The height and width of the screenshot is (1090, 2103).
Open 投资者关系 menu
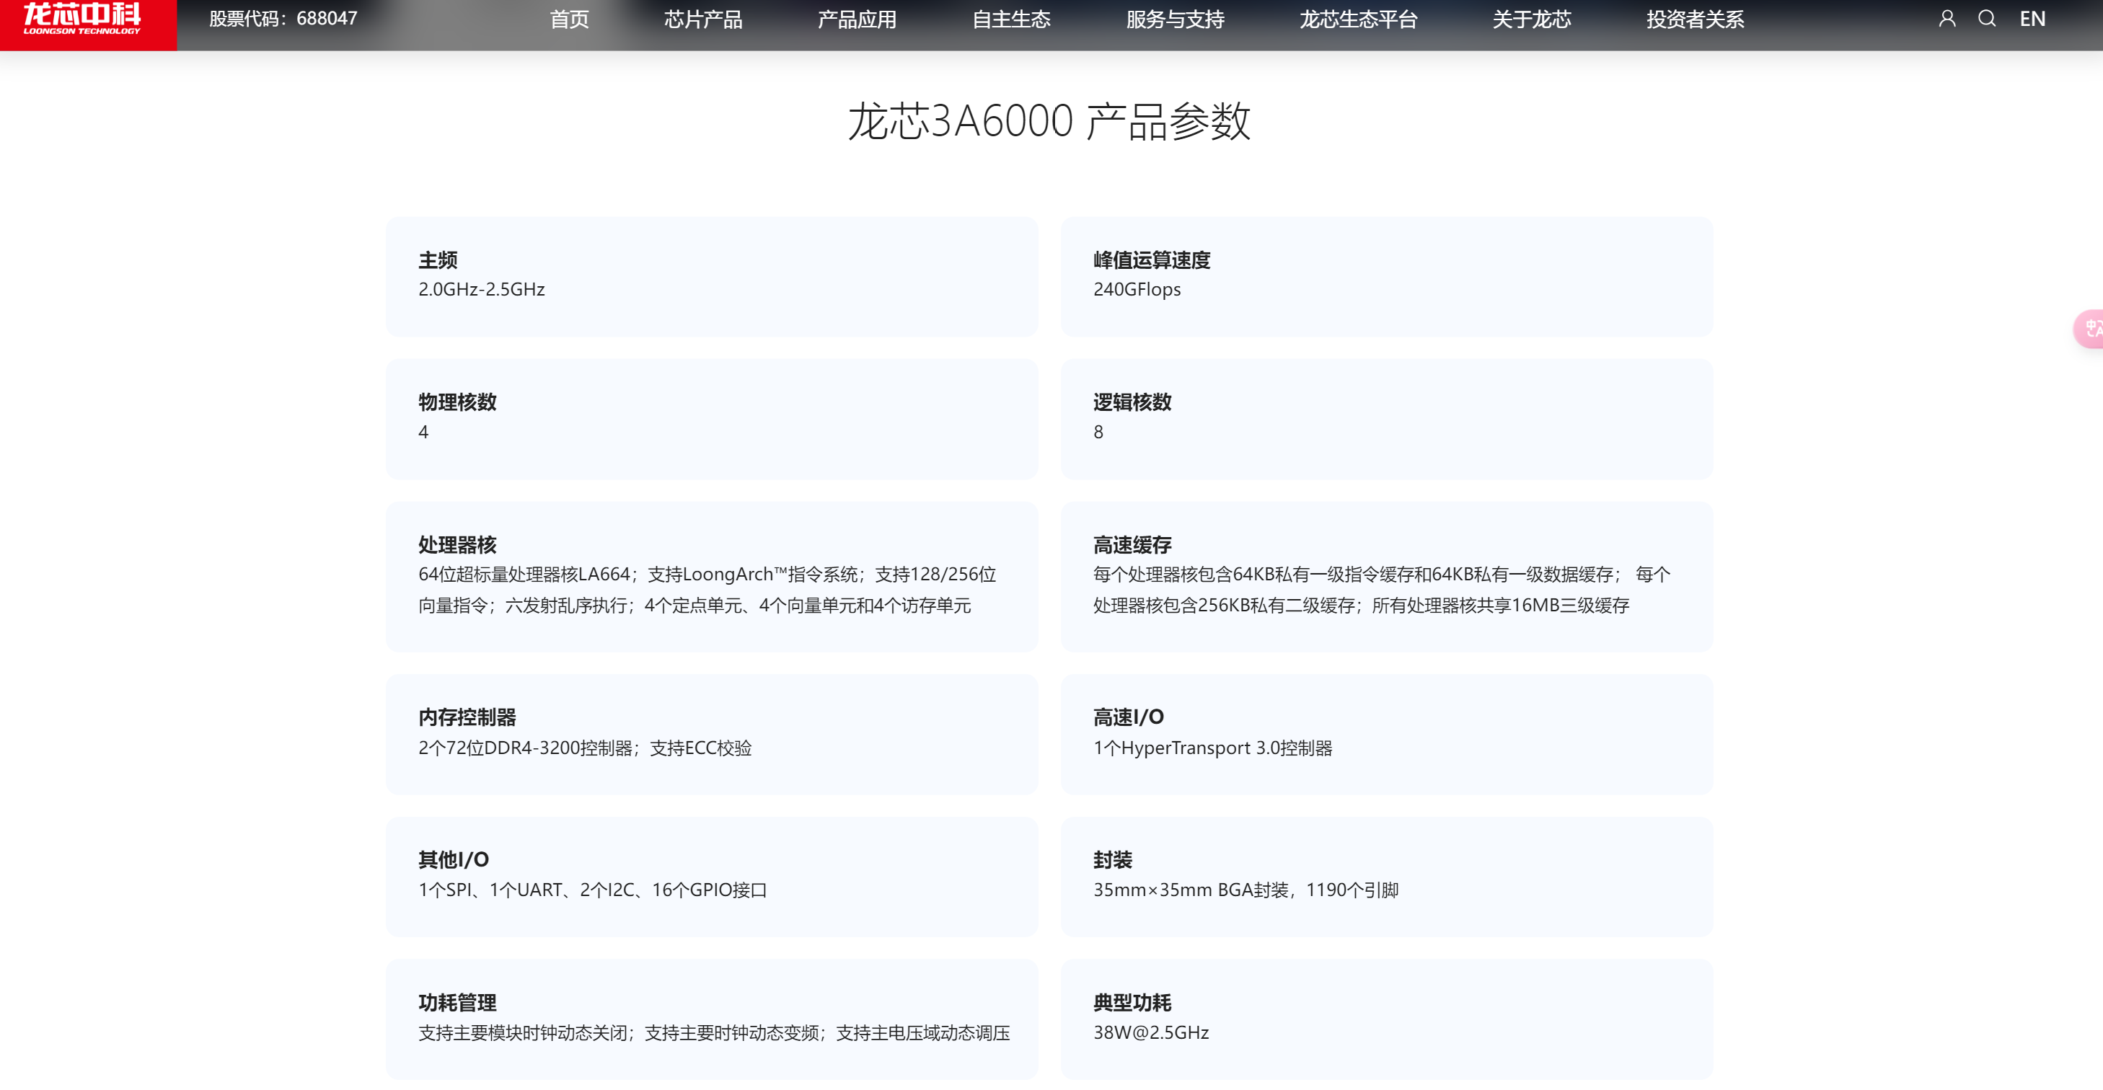[1695, 19]
